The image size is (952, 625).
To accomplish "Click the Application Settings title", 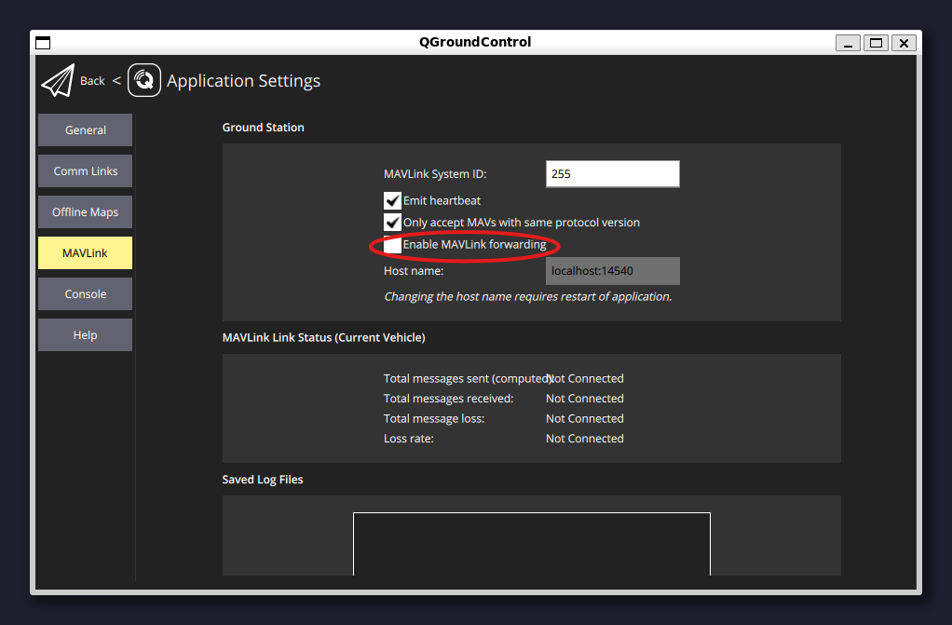I will [x=243, y=81].
